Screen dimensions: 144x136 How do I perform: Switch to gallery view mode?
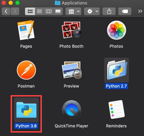58,11
